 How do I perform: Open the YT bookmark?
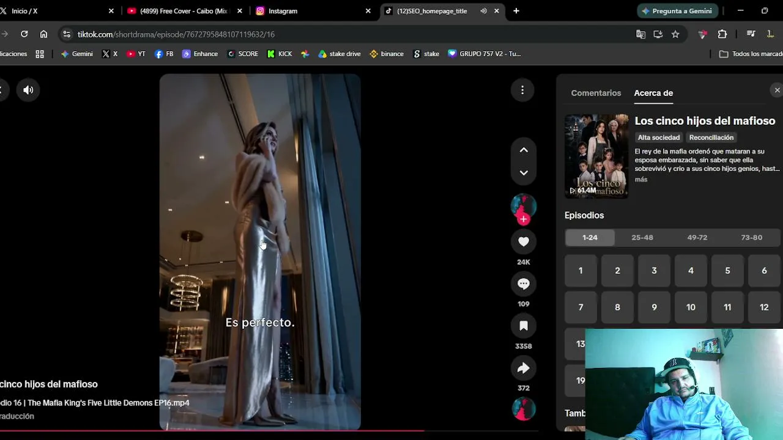pos(136,54)
